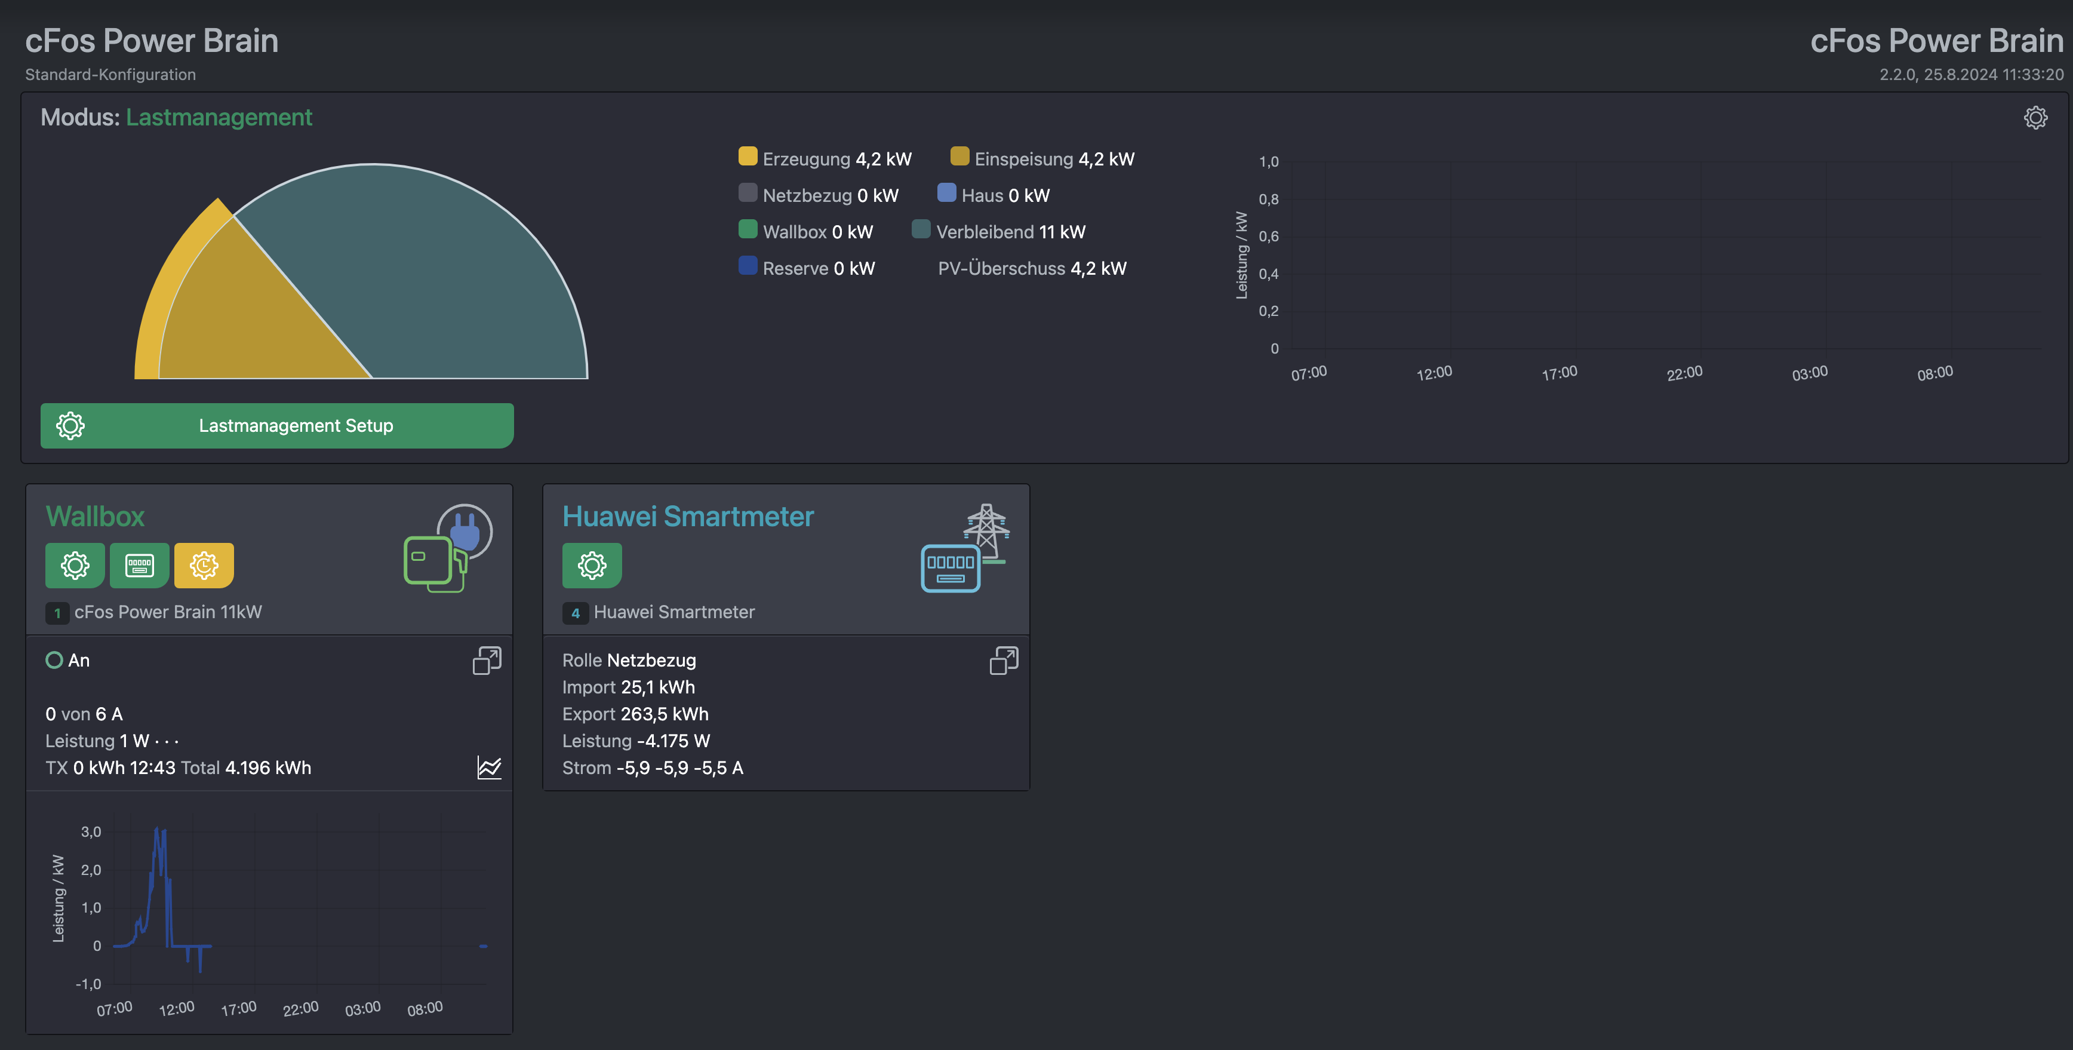Viewport: 2073px width, 1050px height.
Task: Click the teal Verbleibend gauge segment
Action: click(435, 282)
